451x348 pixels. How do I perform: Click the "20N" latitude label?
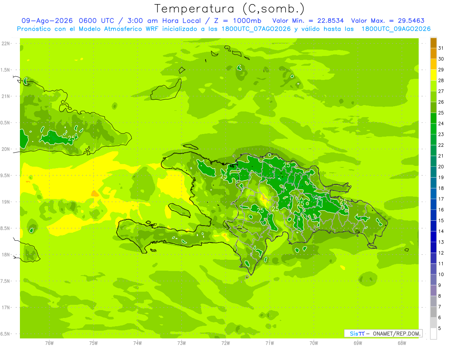point(6,149)
